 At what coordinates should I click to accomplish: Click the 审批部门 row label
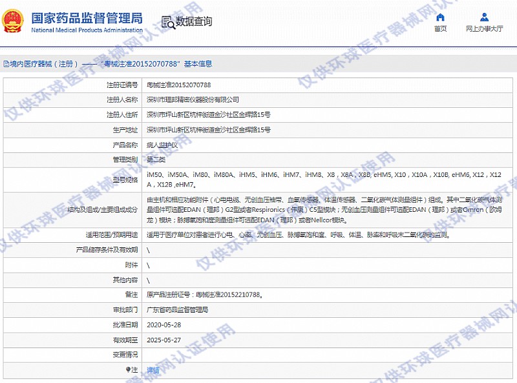coord(125,309)
